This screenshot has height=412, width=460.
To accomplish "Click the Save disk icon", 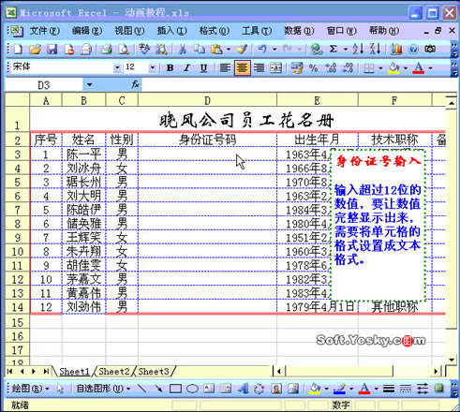I will pyautogui.click(x=52, y=49).
